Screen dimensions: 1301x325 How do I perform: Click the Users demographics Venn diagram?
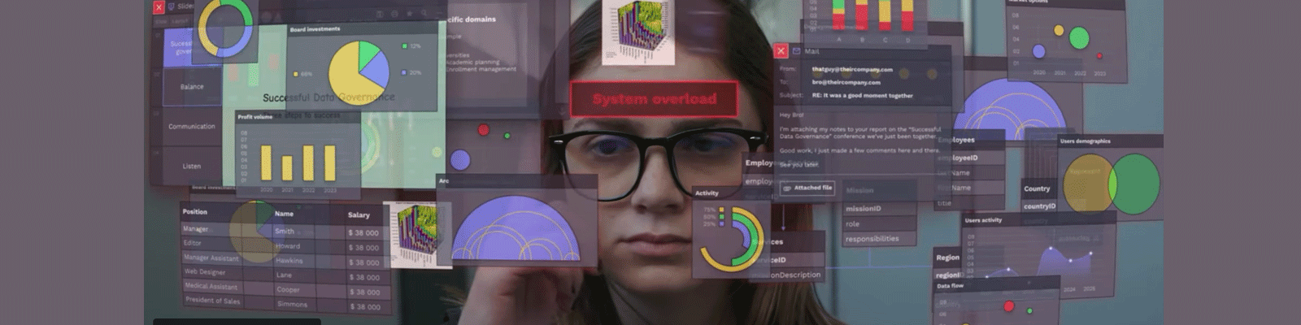click(x=1110, y=183)
